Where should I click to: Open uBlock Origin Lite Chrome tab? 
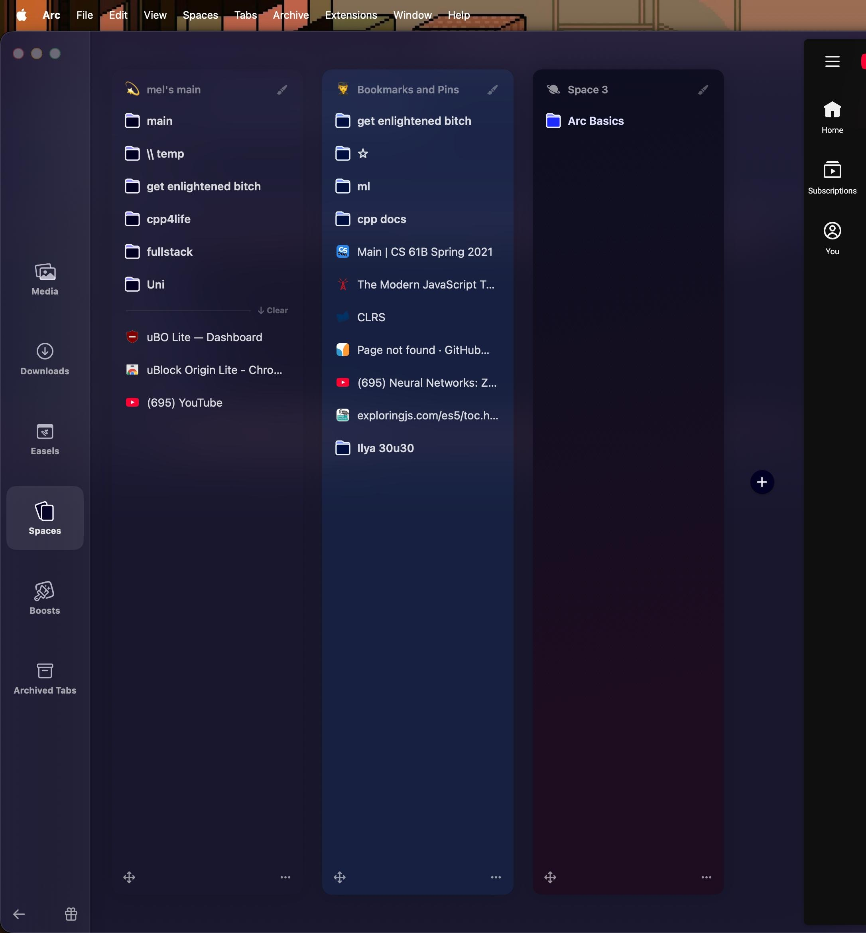click(207, 370)
